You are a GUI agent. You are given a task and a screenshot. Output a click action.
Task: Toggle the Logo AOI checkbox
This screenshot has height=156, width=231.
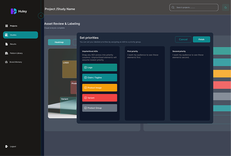(85, 68)
